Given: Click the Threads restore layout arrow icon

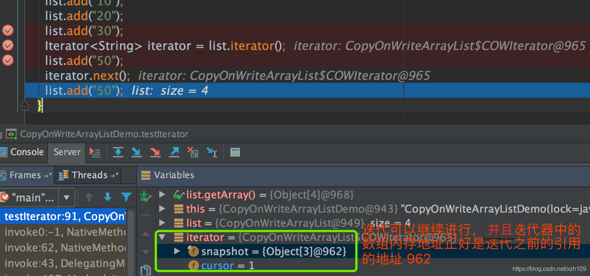Looking at the screenshot, I should pos(114,175).
